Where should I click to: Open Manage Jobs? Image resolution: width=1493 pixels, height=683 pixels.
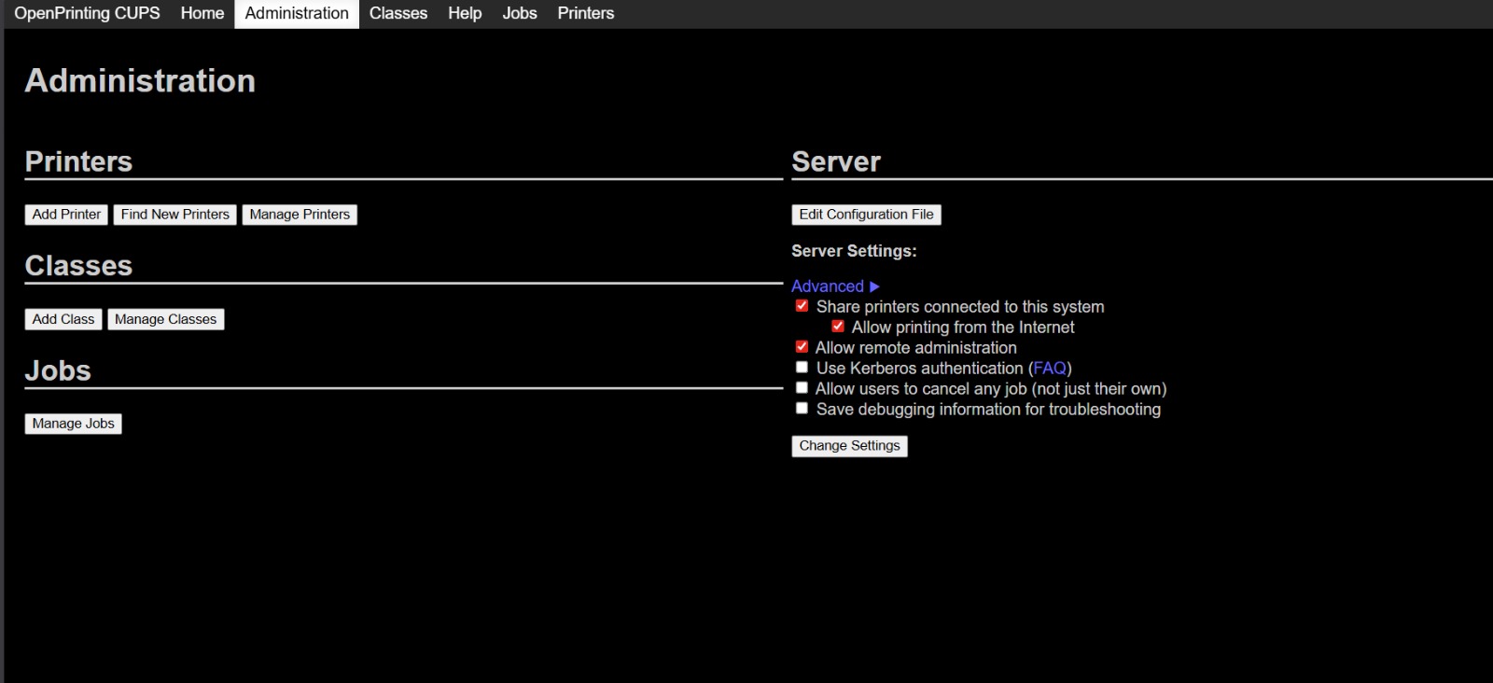click(73, 424)
